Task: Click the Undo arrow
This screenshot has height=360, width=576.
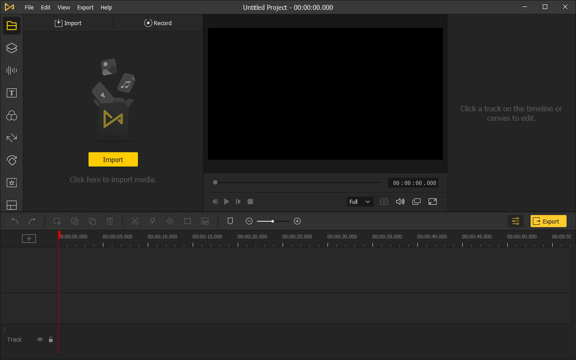Action: (14, 221)
